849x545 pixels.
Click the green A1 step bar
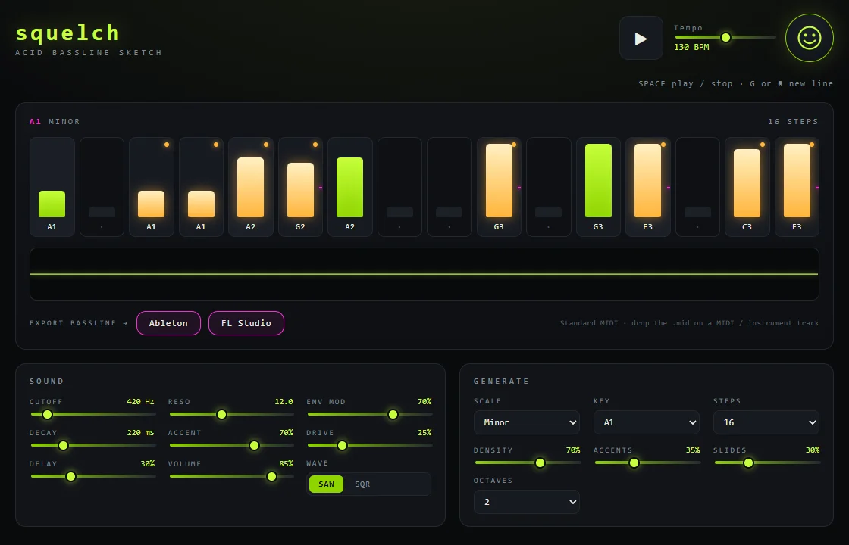point(52,204)
